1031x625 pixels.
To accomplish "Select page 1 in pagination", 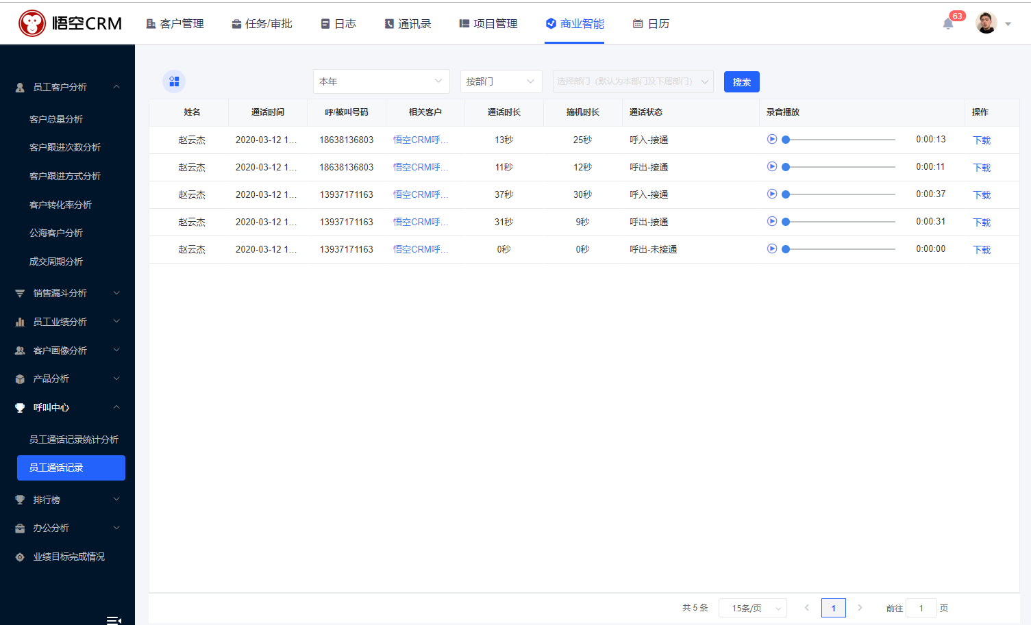I will coord(833,608).
